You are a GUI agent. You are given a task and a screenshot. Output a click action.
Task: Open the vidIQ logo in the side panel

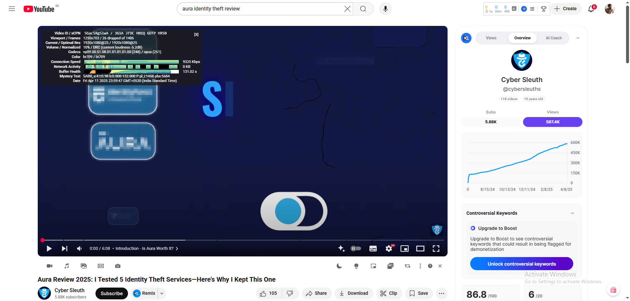click(x=466, y=38)
